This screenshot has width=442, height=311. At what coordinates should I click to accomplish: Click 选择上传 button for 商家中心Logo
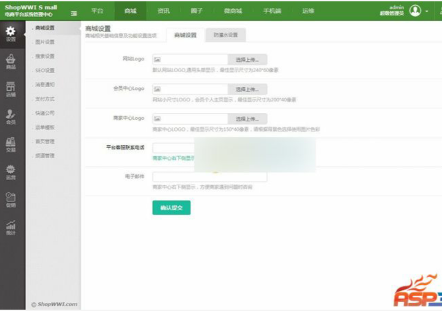247,119
